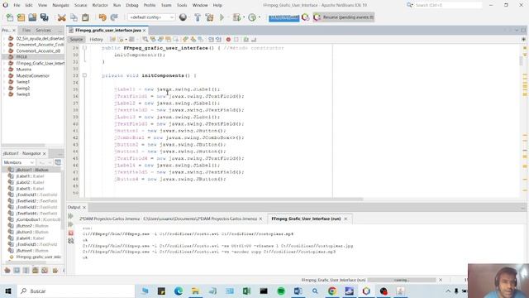
Task: Expand the Muestra project node
Action: (4, 70)
